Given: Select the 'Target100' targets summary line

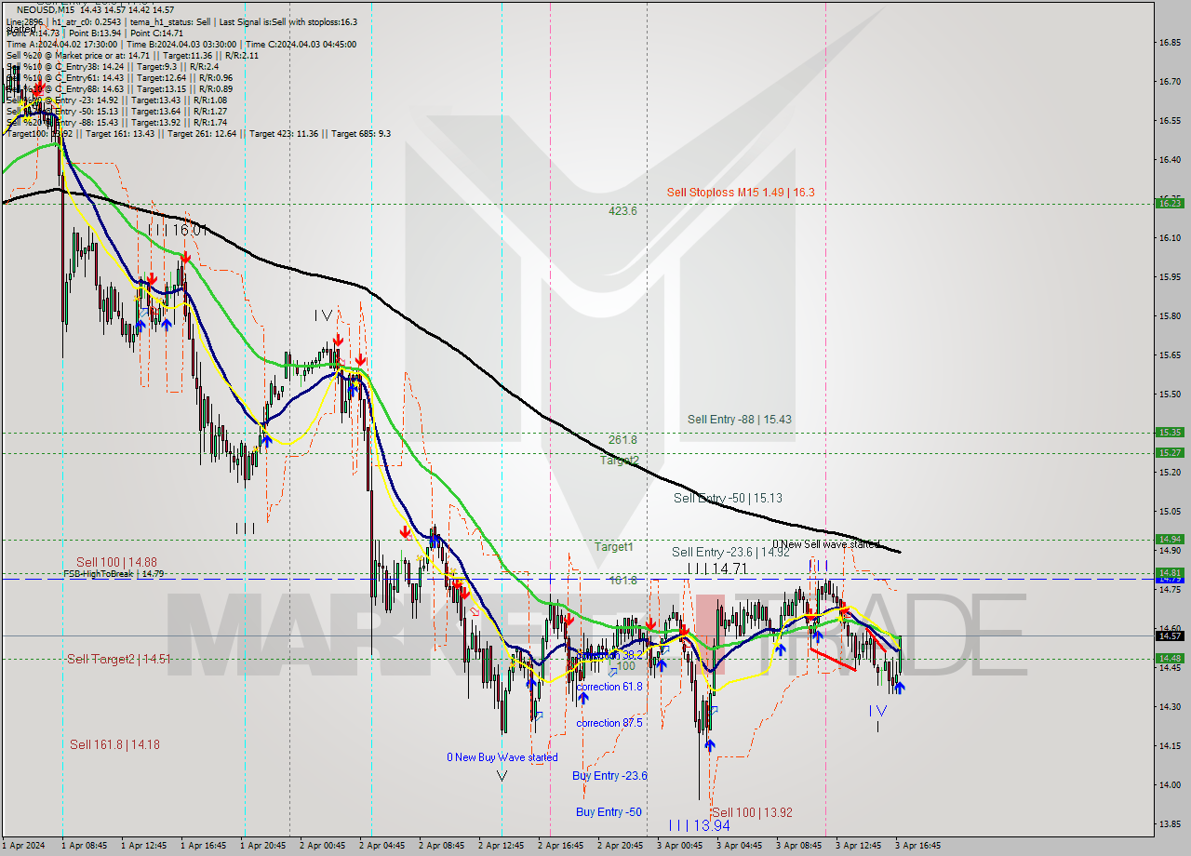Looking at the screenshot, I should [198, 133].
